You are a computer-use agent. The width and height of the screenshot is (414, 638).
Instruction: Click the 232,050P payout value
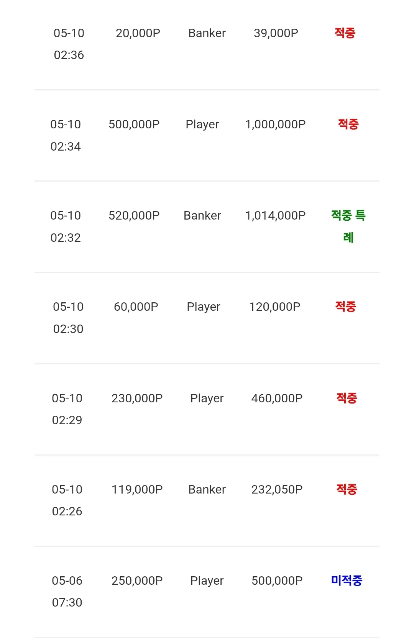tap(277, 490)
